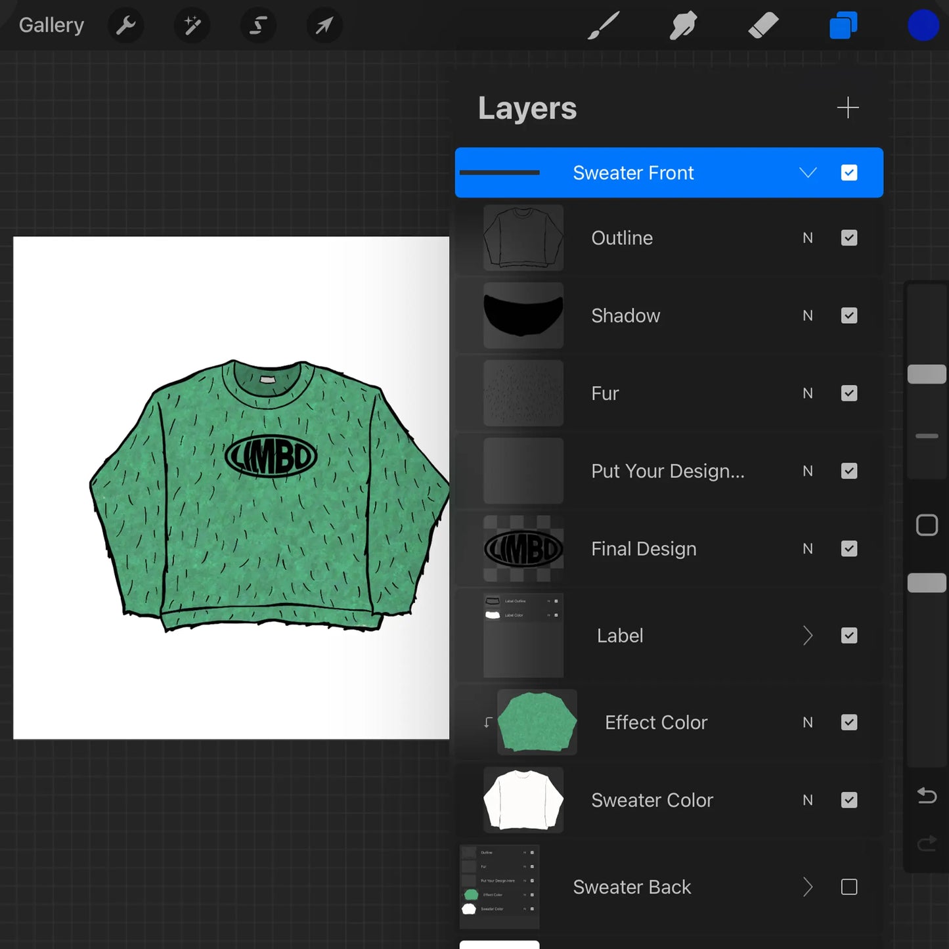Open the Adjustments magic wand menu
This screenshot has height=949, width=949.
(191, 26)
